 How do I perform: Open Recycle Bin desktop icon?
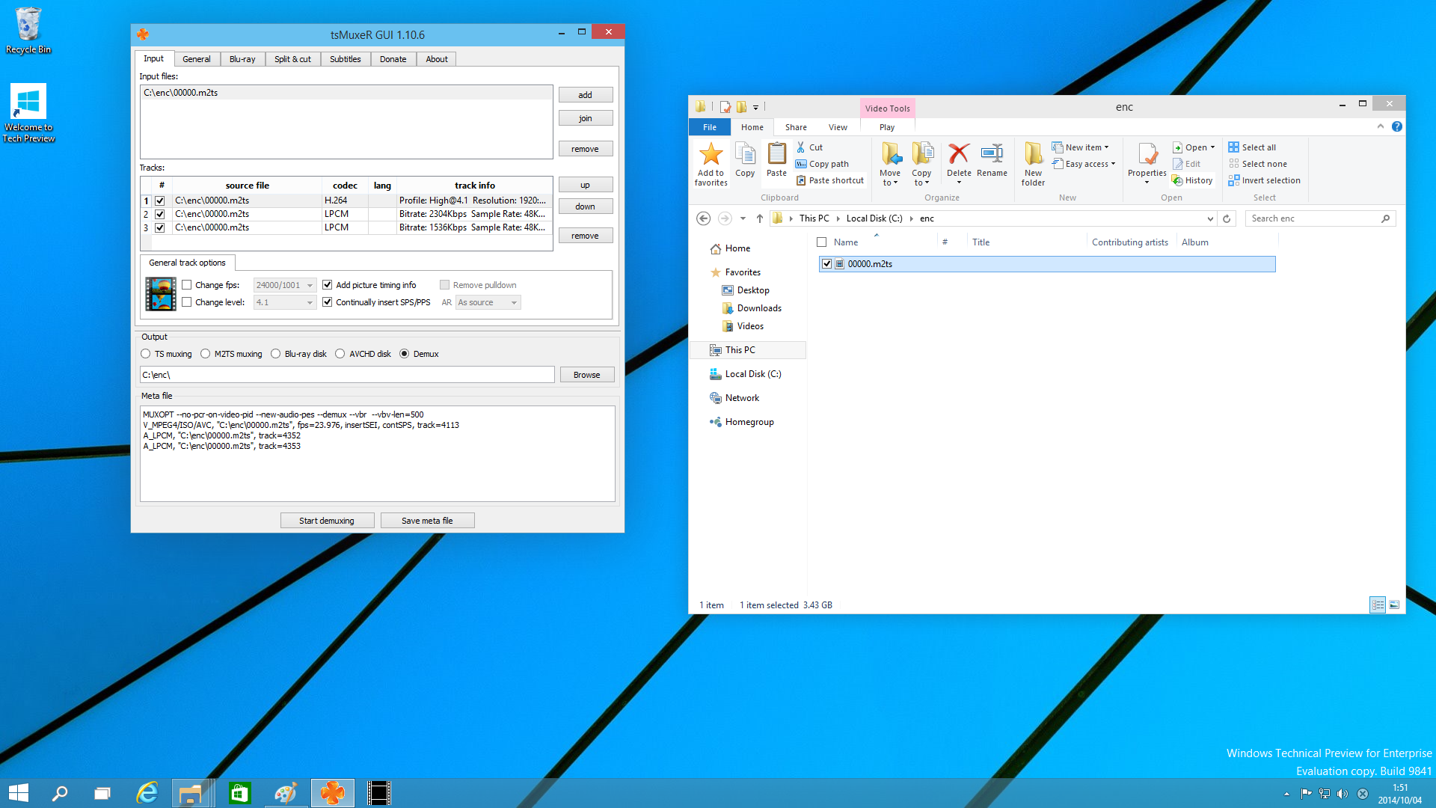click(28, 31)
